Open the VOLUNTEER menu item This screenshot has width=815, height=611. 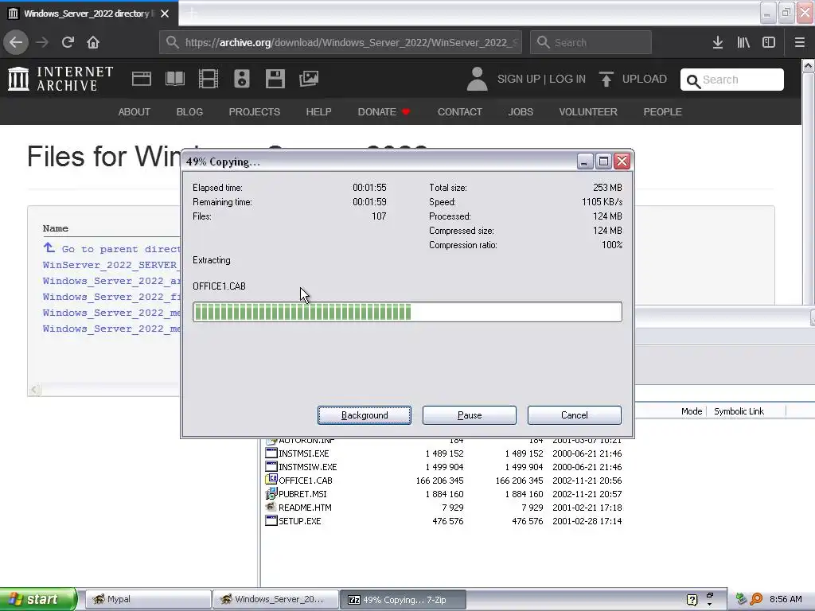tap(588, 111)
